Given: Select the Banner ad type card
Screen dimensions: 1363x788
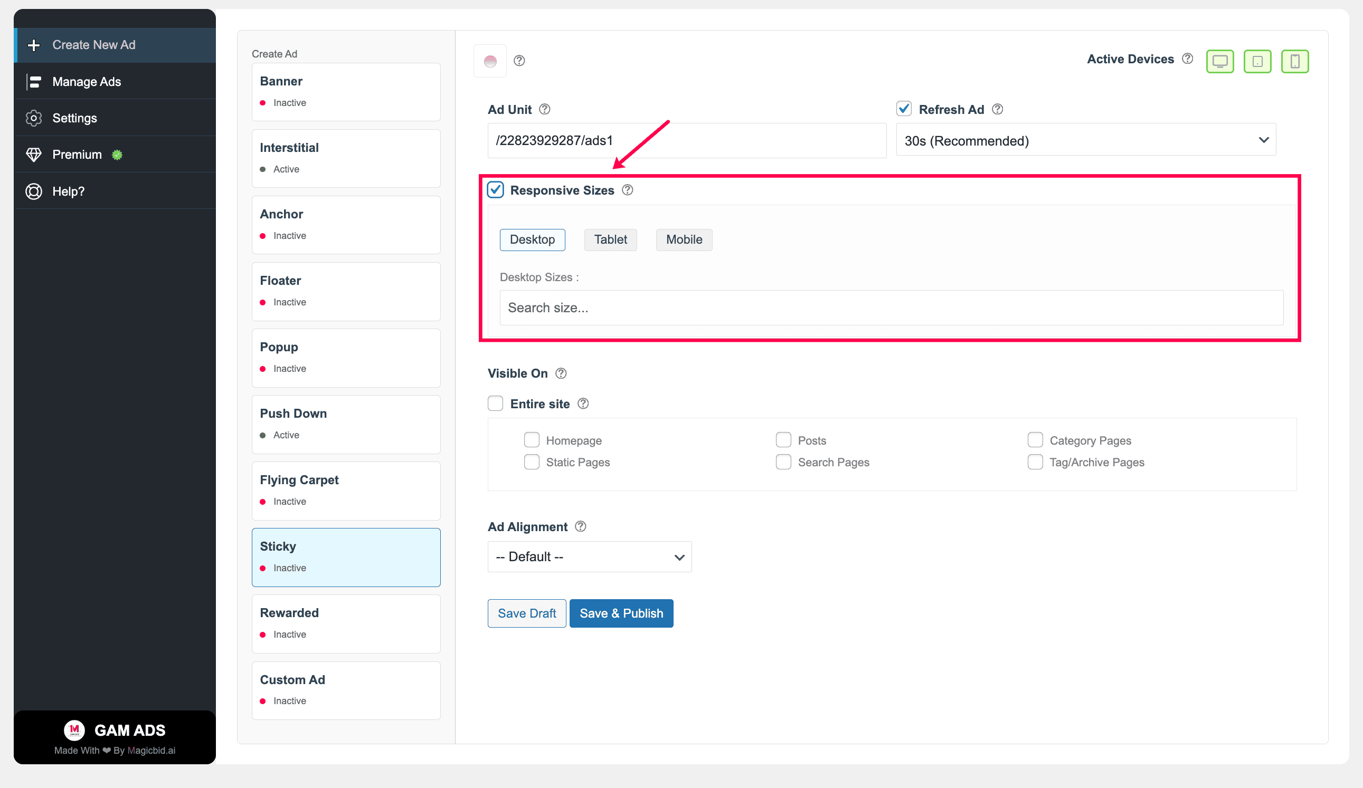Looking at the screenshot, I should 346,92.
